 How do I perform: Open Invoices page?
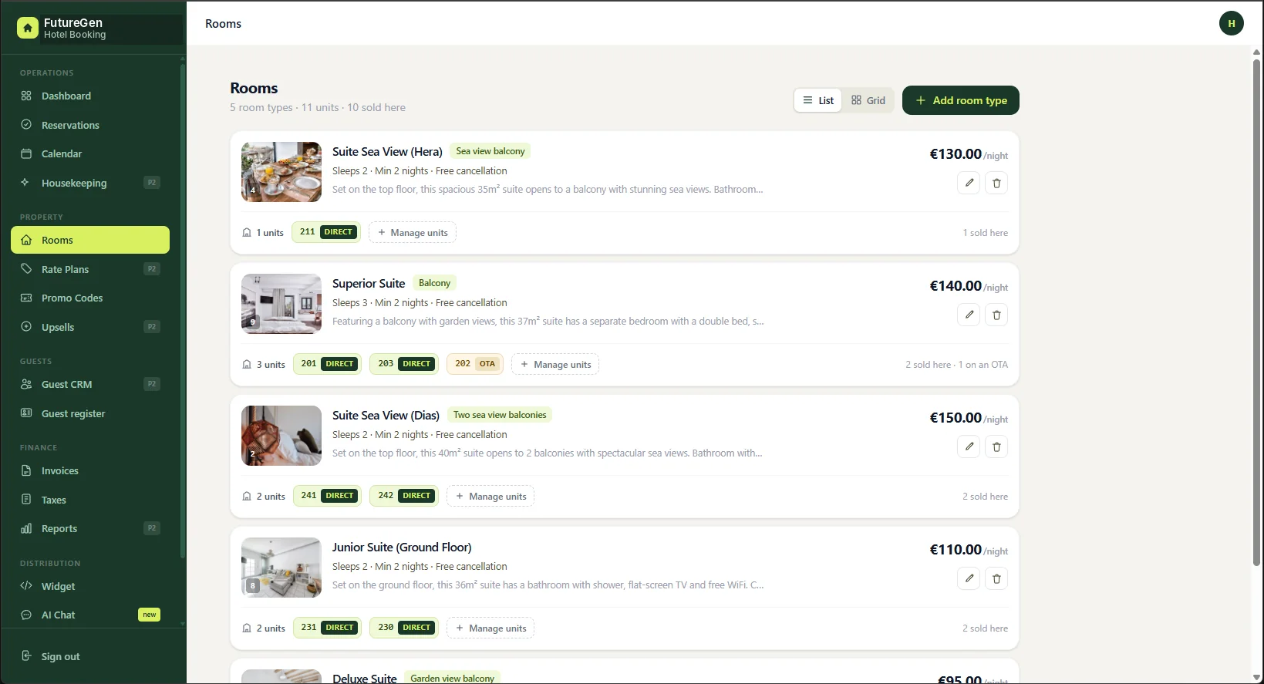coord(90,470)
